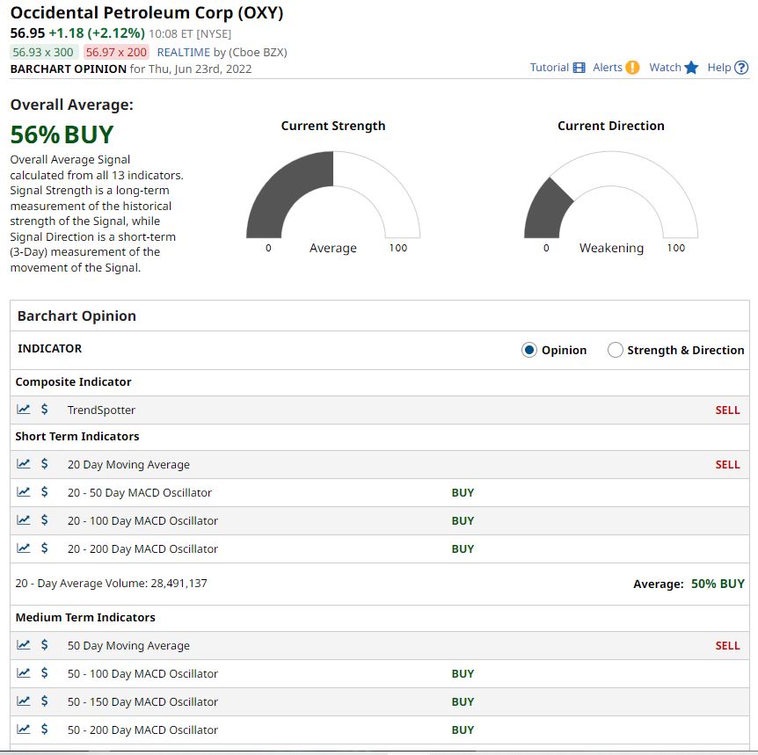Click the dollar sign icon next to TrendSpotter
758x755 pixels.
[46, 409]
